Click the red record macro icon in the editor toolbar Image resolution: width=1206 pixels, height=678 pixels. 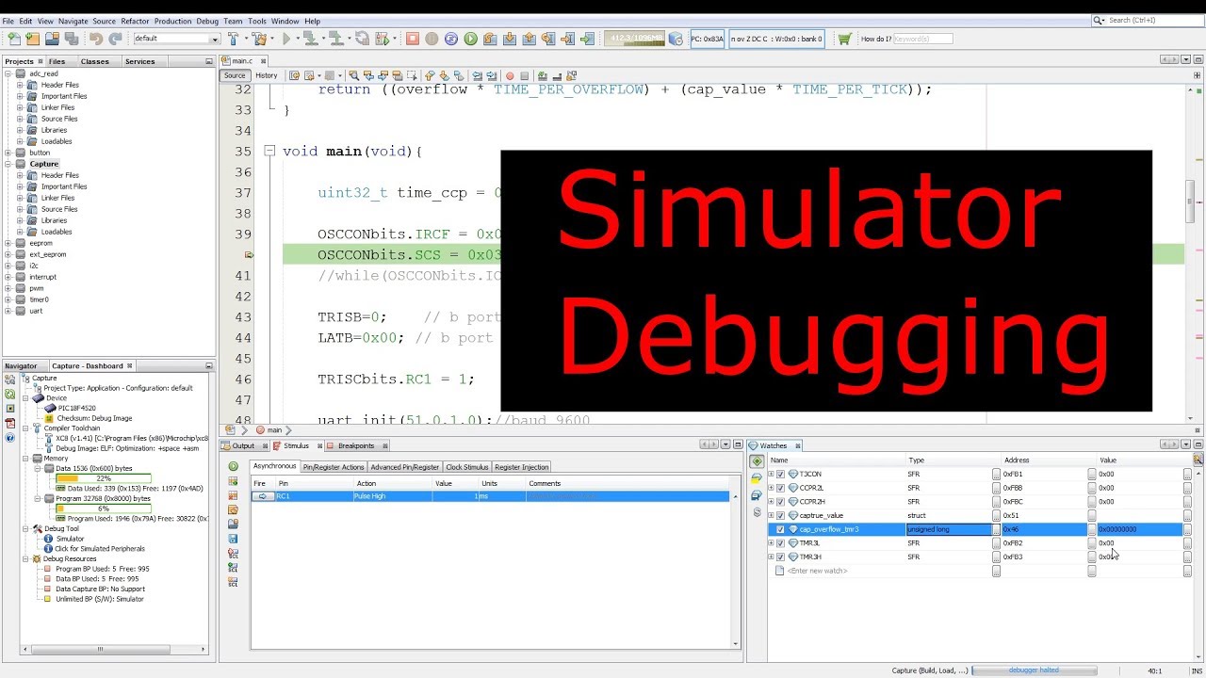tap(510, 75)
